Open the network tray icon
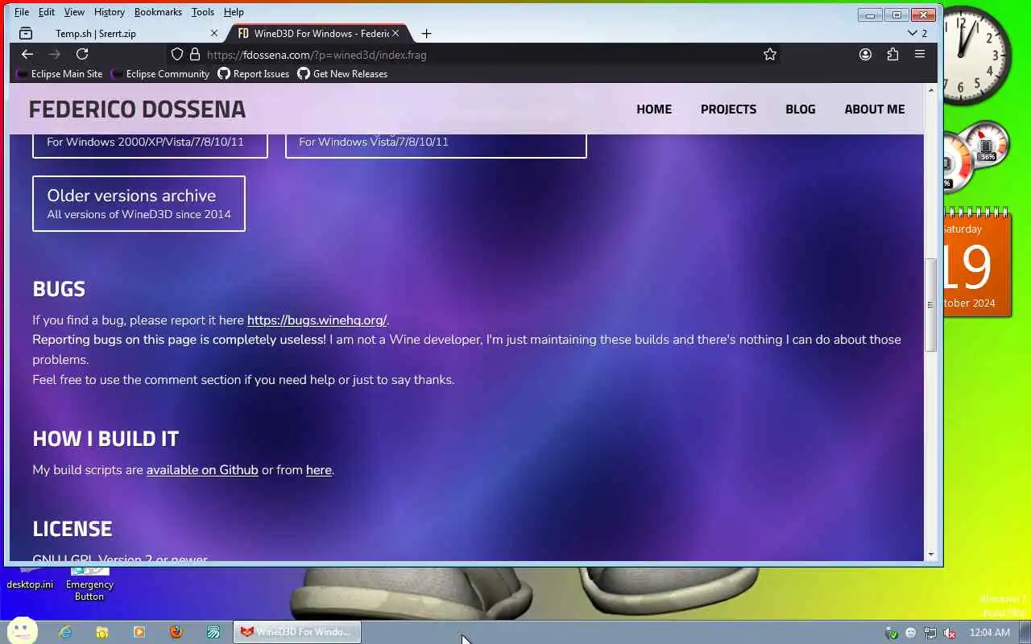Screen dimensions: 1031x644 click(x=930, y=633)
